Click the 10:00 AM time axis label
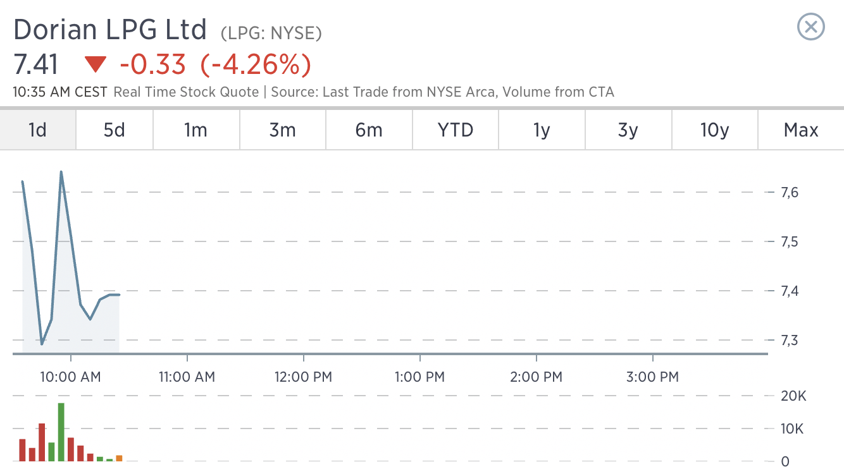Image resolution: width=844 pixels, height=474 pixels. (x=70, y=377)
